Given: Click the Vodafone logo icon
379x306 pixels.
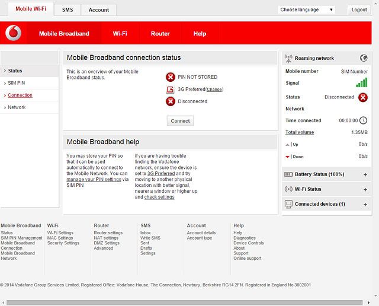Looking at the screenshot, I should (x=13, y=33).
